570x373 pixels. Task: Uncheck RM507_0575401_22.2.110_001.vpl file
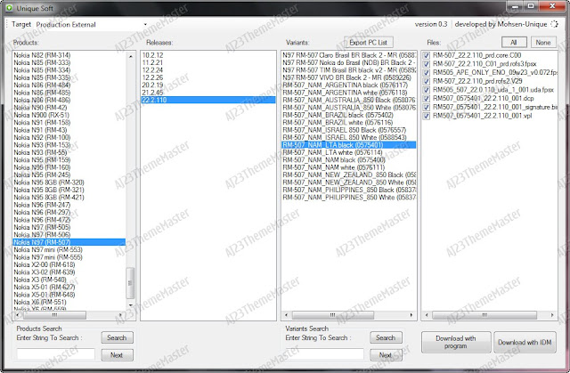tap(427, 117)
